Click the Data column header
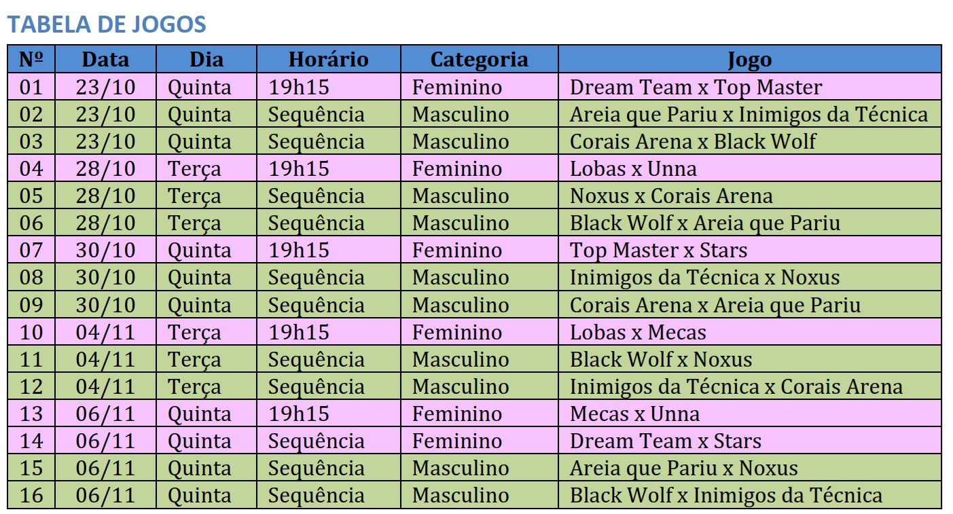 click(105, 59)
